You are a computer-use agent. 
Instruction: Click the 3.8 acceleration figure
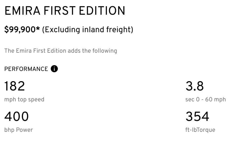click(x=195, y=86)
